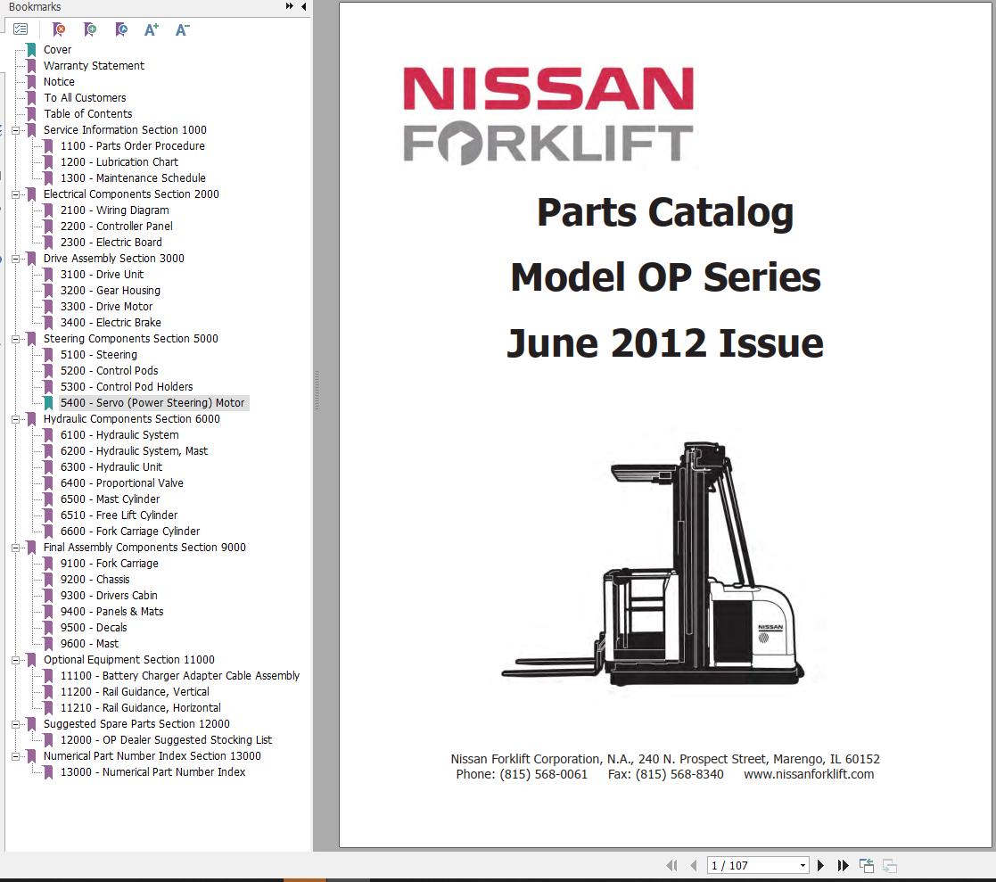
Task: Select 1300 - Maintenance Schedule
Action: pyautogui.click(x=133, y=178)
